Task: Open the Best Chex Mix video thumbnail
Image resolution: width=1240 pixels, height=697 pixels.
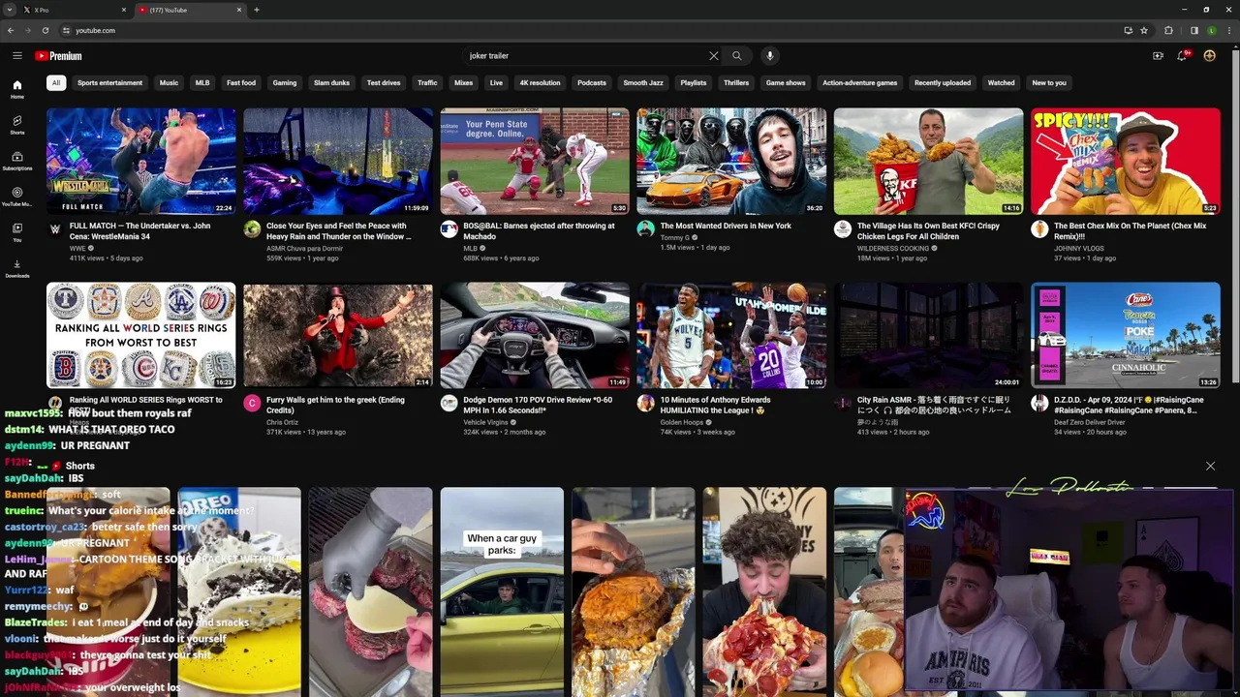Action: 1126,161
